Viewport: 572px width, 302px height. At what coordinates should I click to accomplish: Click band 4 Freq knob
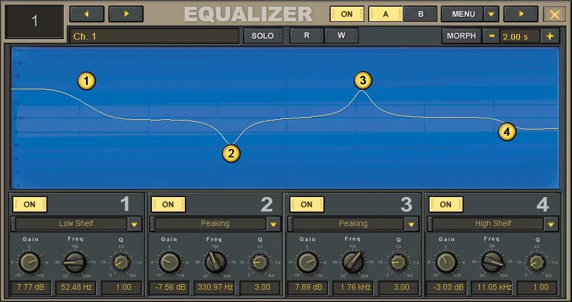pyautogui.click(x=492, y=262)
